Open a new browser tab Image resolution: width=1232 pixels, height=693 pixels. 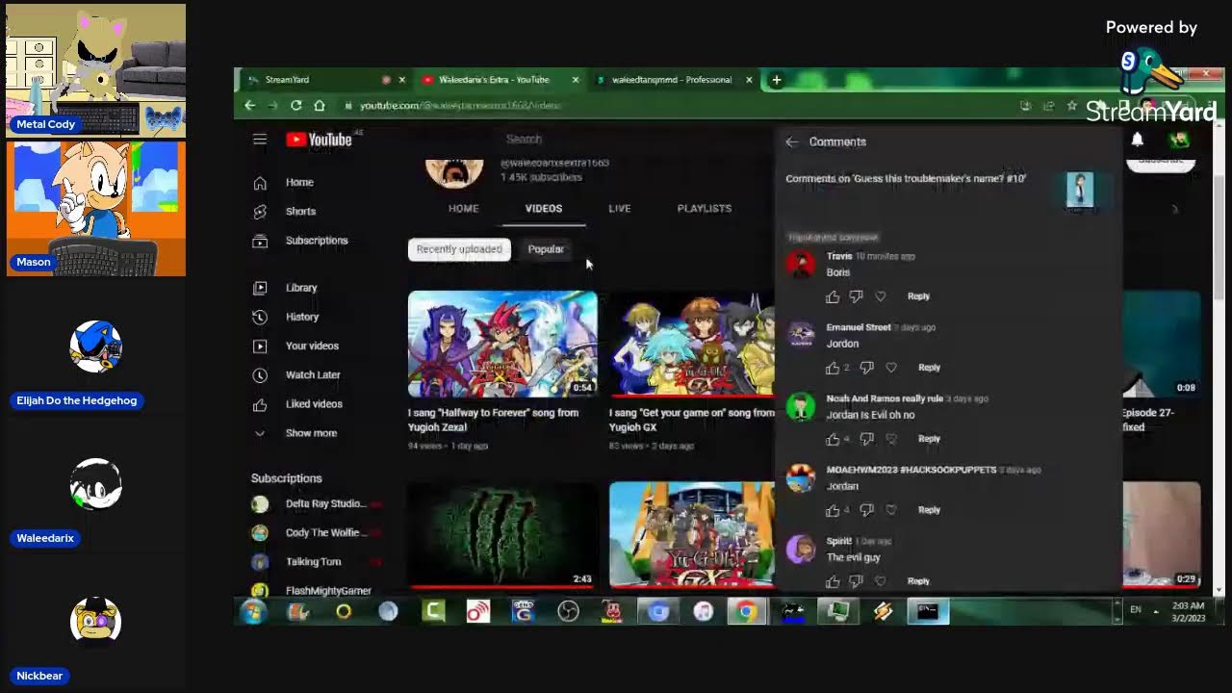pyautogui.click(x=776, y=80)
